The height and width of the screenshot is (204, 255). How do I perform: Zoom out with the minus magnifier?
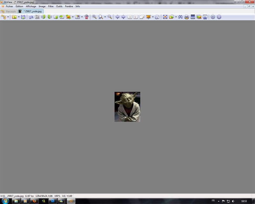point(110,17)
